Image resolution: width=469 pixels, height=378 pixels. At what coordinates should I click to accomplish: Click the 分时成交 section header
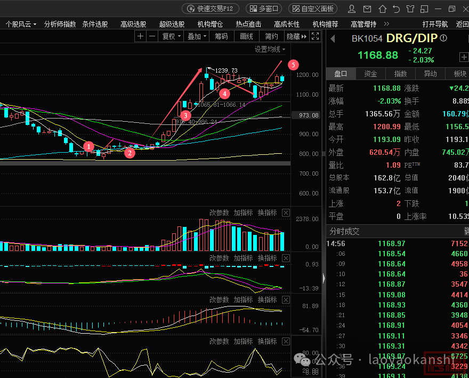(x=344, y=231)
